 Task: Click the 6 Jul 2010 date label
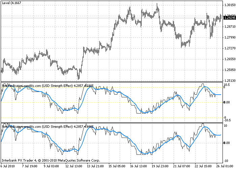8,166
